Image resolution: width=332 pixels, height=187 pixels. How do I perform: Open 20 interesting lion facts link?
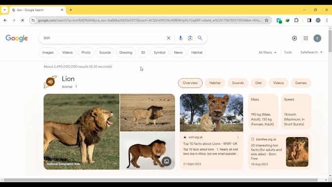[267, 152]
